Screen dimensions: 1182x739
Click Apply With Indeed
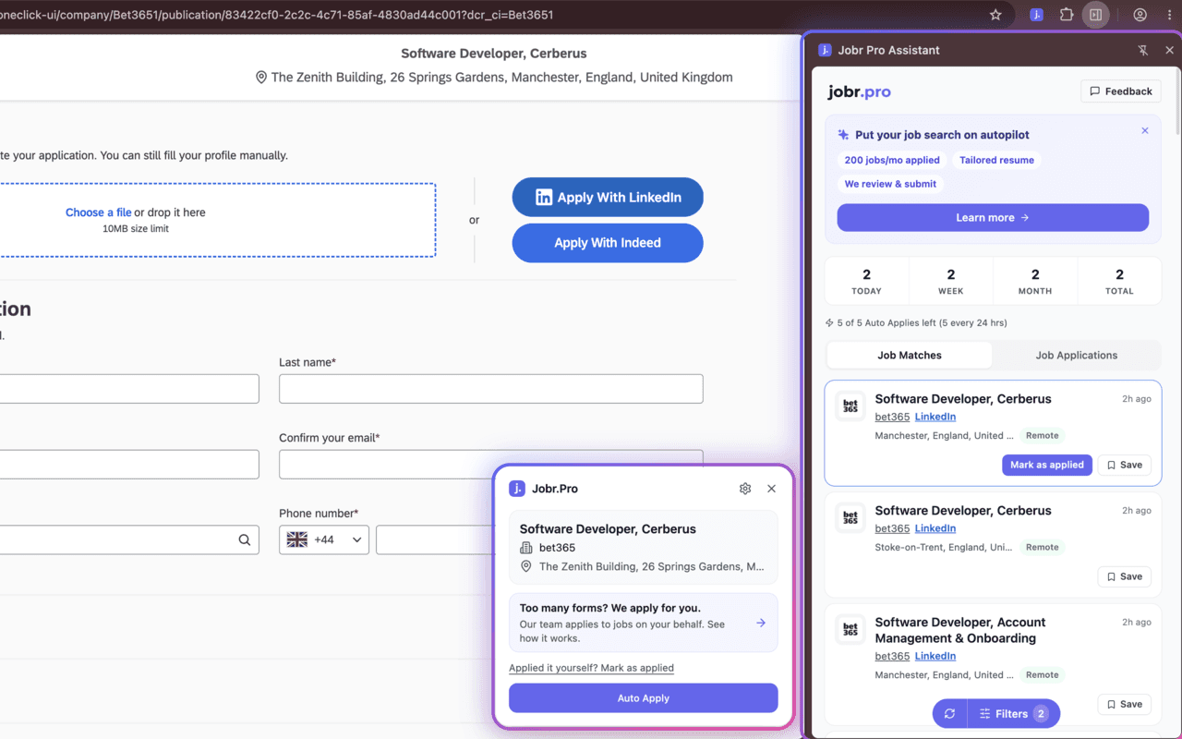pos(608,243)
